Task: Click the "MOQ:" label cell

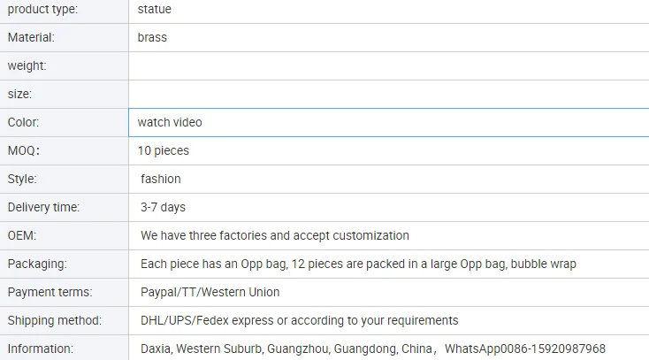Action: point(24,151)
